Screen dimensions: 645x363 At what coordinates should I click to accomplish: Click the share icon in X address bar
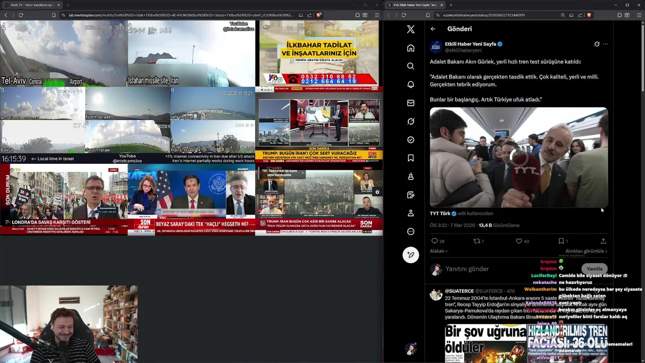580,15
